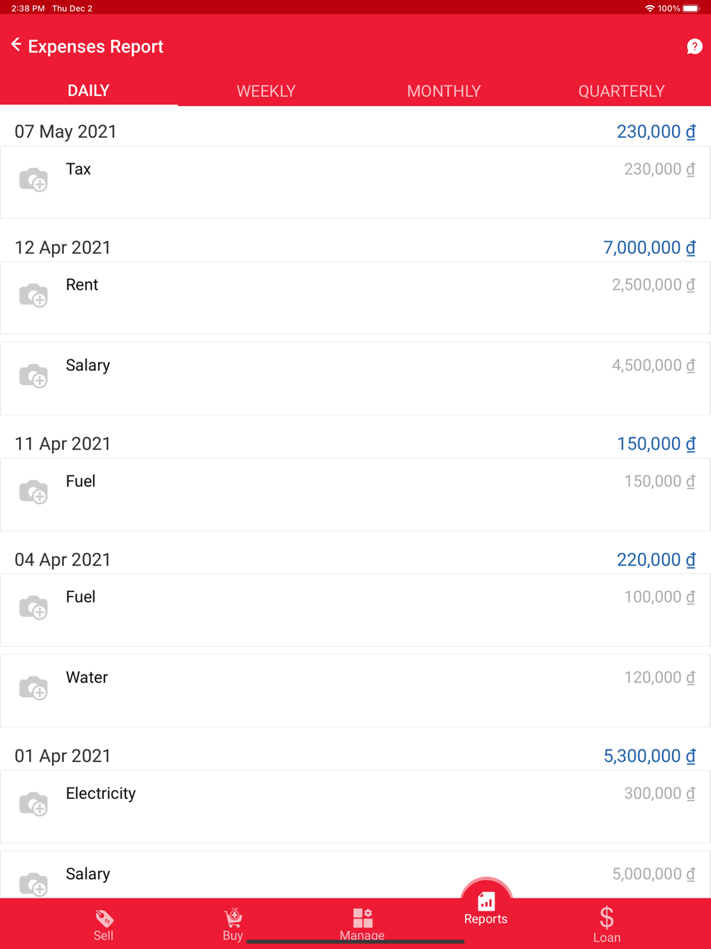Add photo to the Electricity expense
Image resolution: width=711 pixels, height=949 pixels.
pos(33,805)
